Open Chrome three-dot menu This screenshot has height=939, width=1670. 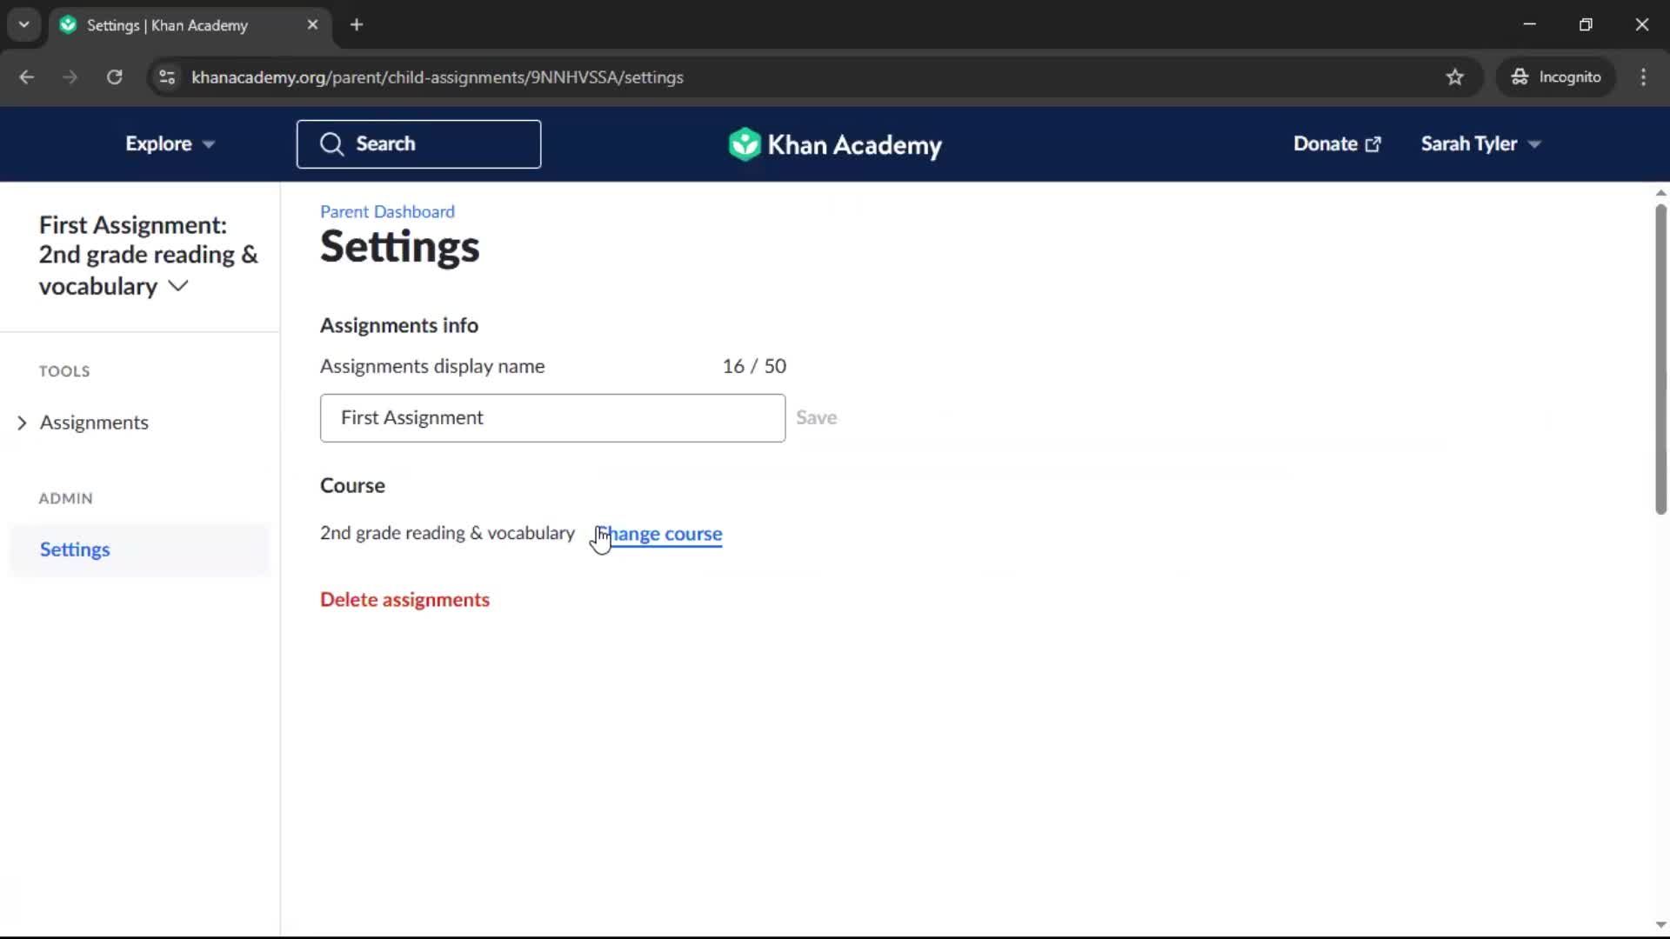coord(1643,77)
